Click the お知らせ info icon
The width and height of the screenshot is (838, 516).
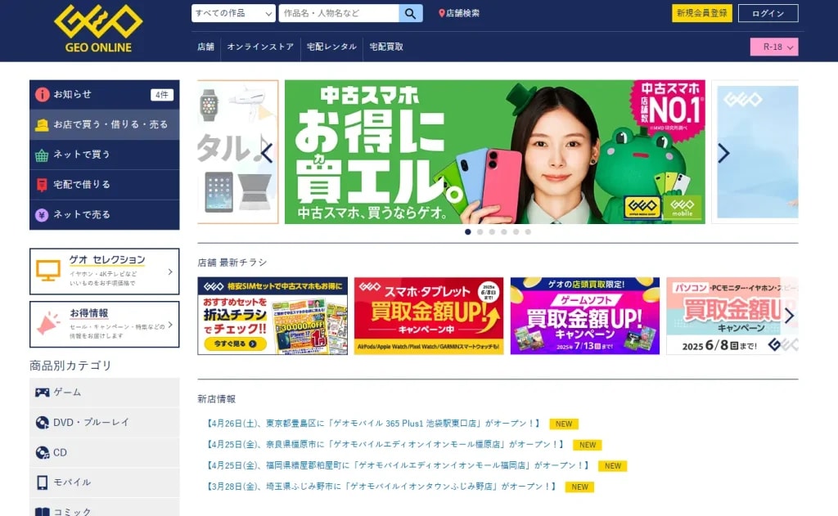click(x=43, y=95)
